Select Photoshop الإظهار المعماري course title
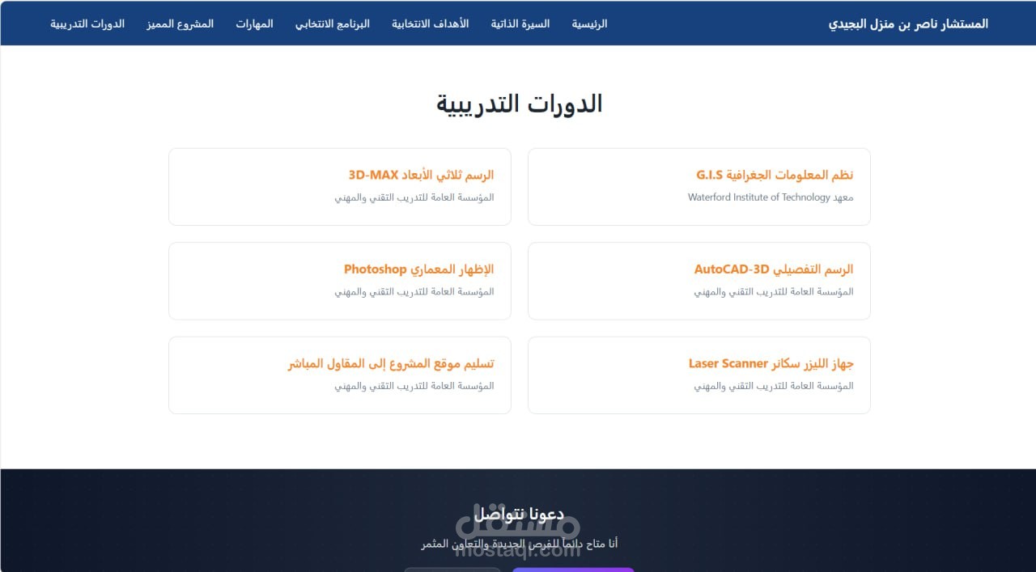1036x572 pixels. [418, 269]
